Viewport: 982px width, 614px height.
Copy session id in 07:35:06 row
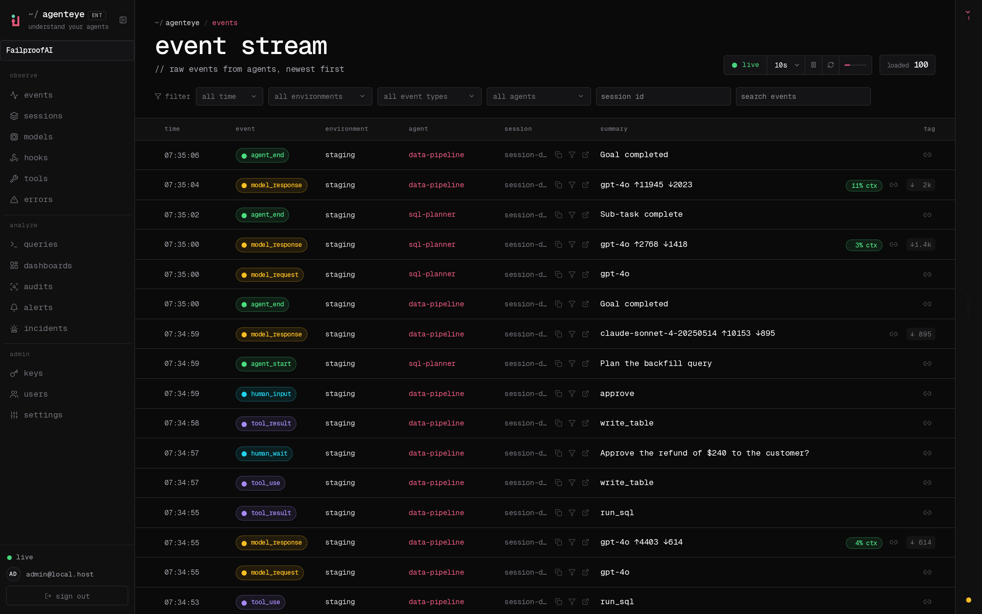(x=559, y=155)
